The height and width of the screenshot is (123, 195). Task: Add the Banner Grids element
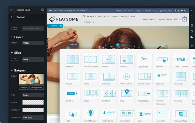pyautogui.click(x=145, y=78)
